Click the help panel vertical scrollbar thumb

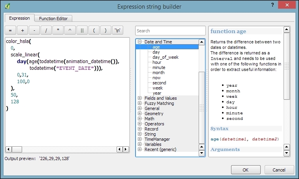click(x=287, y=66)
